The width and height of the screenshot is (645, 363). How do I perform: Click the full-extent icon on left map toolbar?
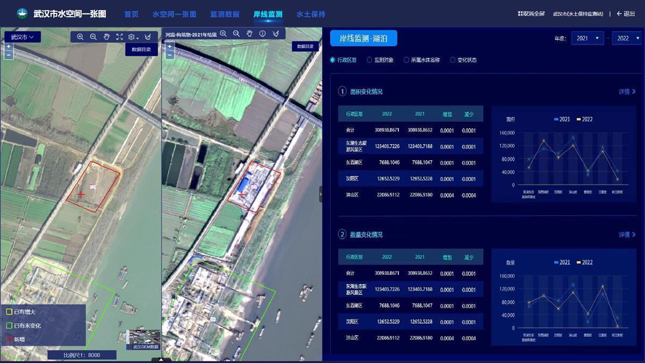[119, 37]
